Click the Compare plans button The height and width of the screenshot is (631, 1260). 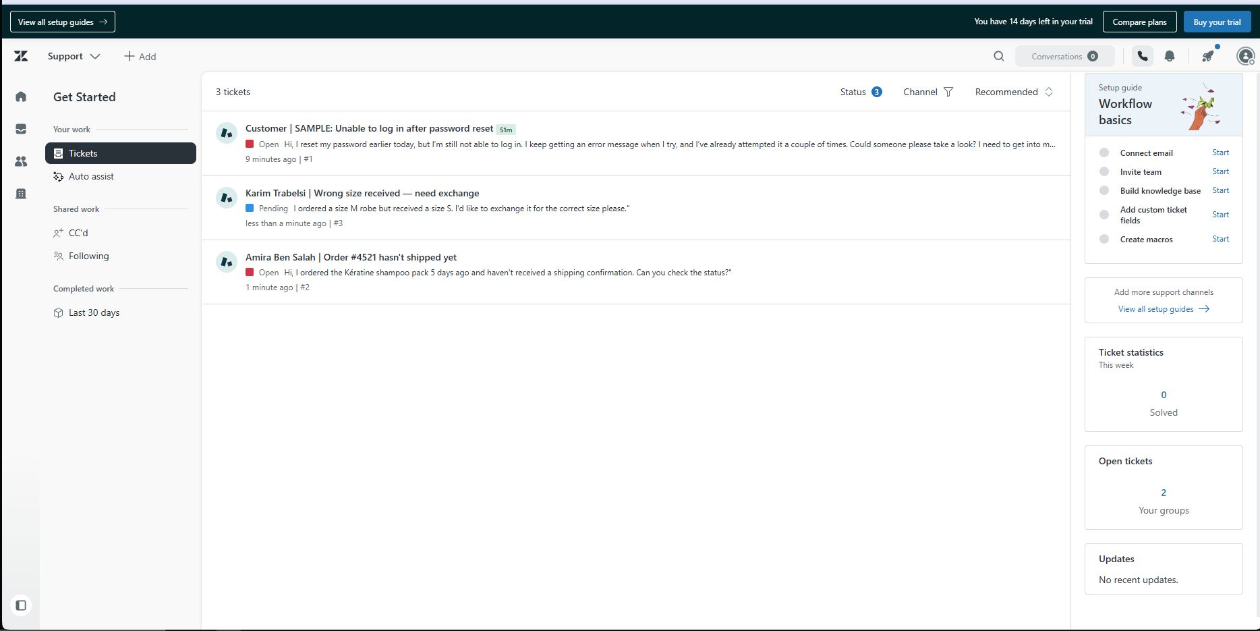coord(1139,22)
